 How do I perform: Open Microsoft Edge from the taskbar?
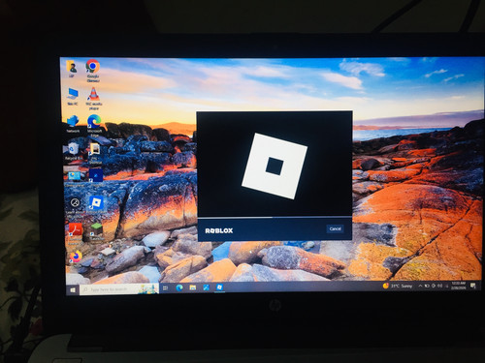click(179, 287)
